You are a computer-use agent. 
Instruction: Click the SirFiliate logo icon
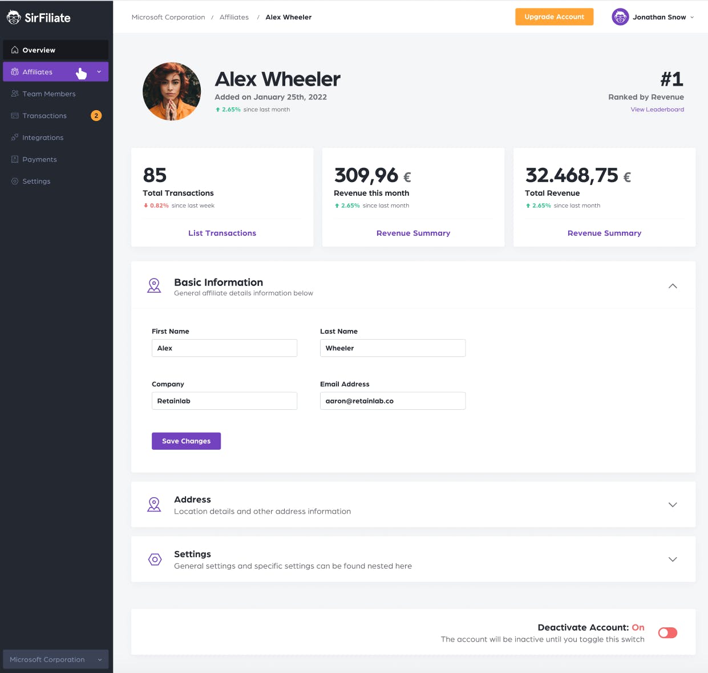click(x=14, y=17)
